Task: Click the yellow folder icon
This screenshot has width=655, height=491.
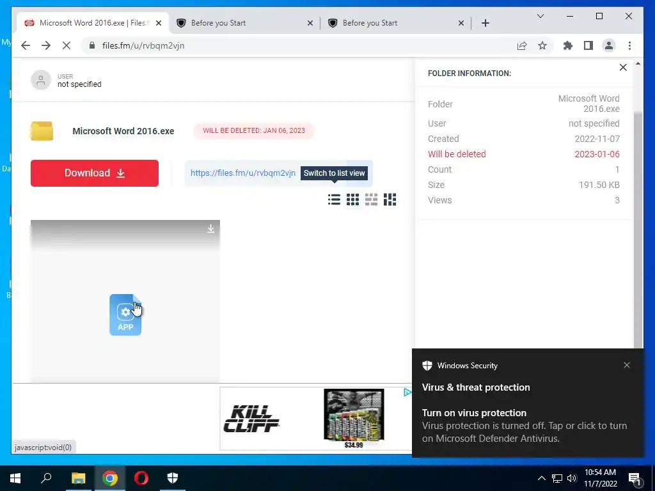Action: coord(42,131)
